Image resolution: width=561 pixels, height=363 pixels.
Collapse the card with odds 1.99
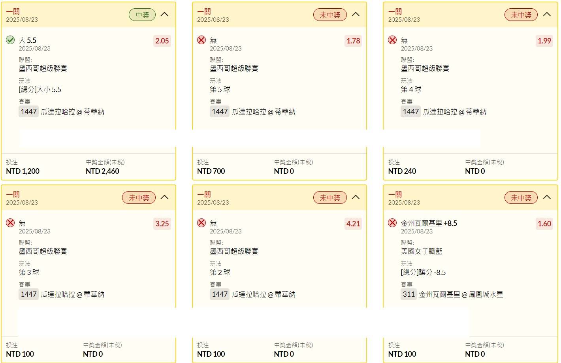547,15
